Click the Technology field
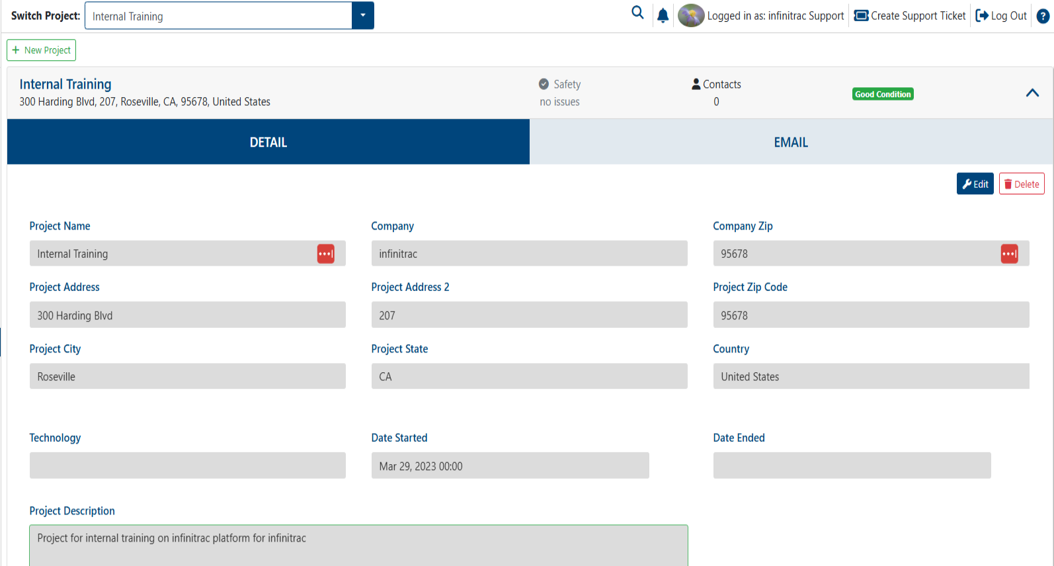This screenshot has height=566, width=1054. [x=188, y=465]
